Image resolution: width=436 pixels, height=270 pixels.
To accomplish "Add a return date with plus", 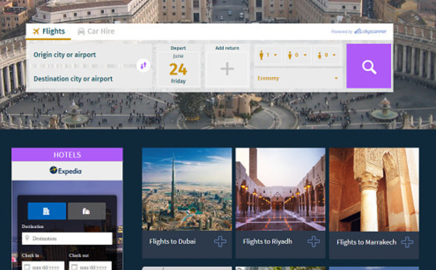I will coord(227,69).
